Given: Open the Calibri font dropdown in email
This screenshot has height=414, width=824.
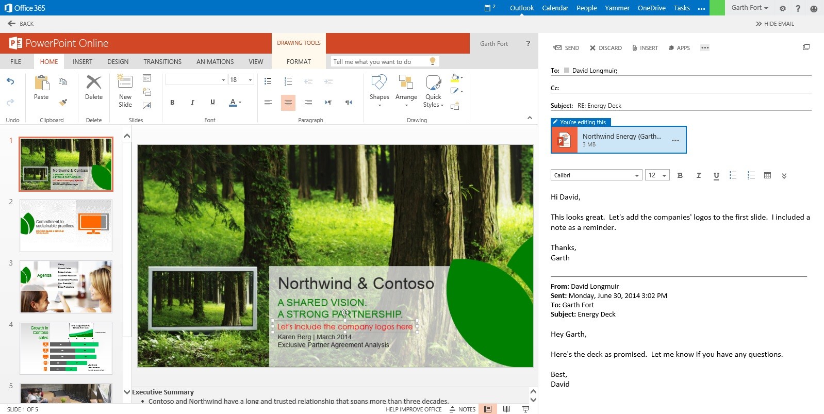Looking at the screenshot, I should 637,175.
